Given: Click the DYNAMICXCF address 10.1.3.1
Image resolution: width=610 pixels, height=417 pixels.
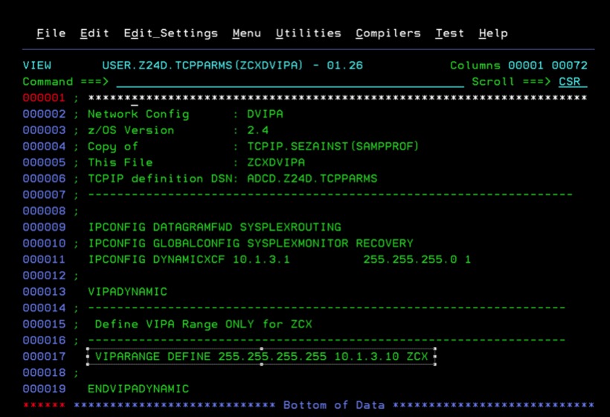Looking at the screenshot, I should pyautogui.click(x=261, y=259).
